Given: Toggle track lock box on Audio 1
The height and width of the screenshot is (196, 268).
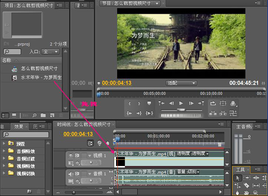Looking at the screenshot, I should click(x=84, y=174).
